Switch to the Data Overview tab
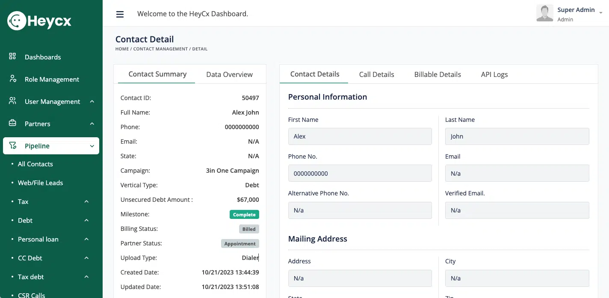The height and width of the screenshot is (298, 609). coord(229,74)
